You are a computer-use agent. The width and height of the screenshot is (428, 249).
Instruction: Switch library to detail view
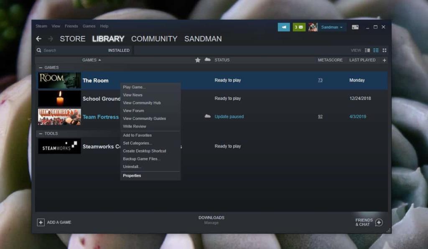point(367,50)
